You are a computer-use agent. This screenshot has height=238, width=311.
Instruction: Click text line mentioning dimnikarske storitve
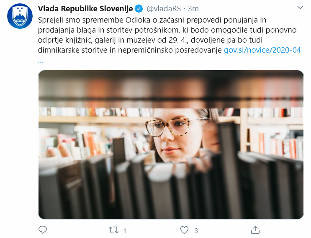[130, 50]
